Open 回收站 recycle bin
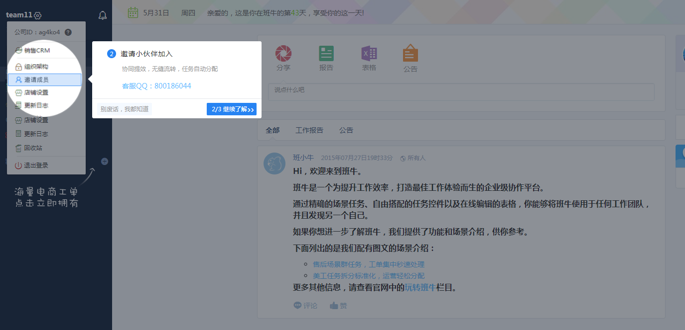The width and height of the screenshot is (685, 330). tap(33, 148)
